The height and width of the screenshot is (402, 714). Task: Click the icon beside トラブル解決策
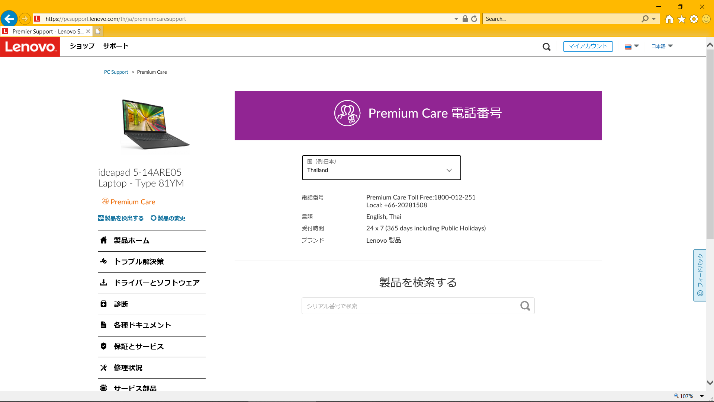104,261
